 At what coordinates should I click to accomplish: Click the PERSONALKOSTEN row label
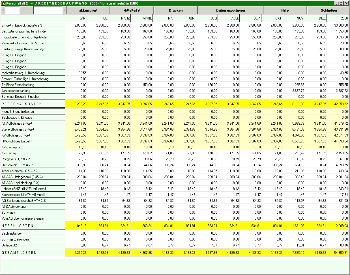33,104
